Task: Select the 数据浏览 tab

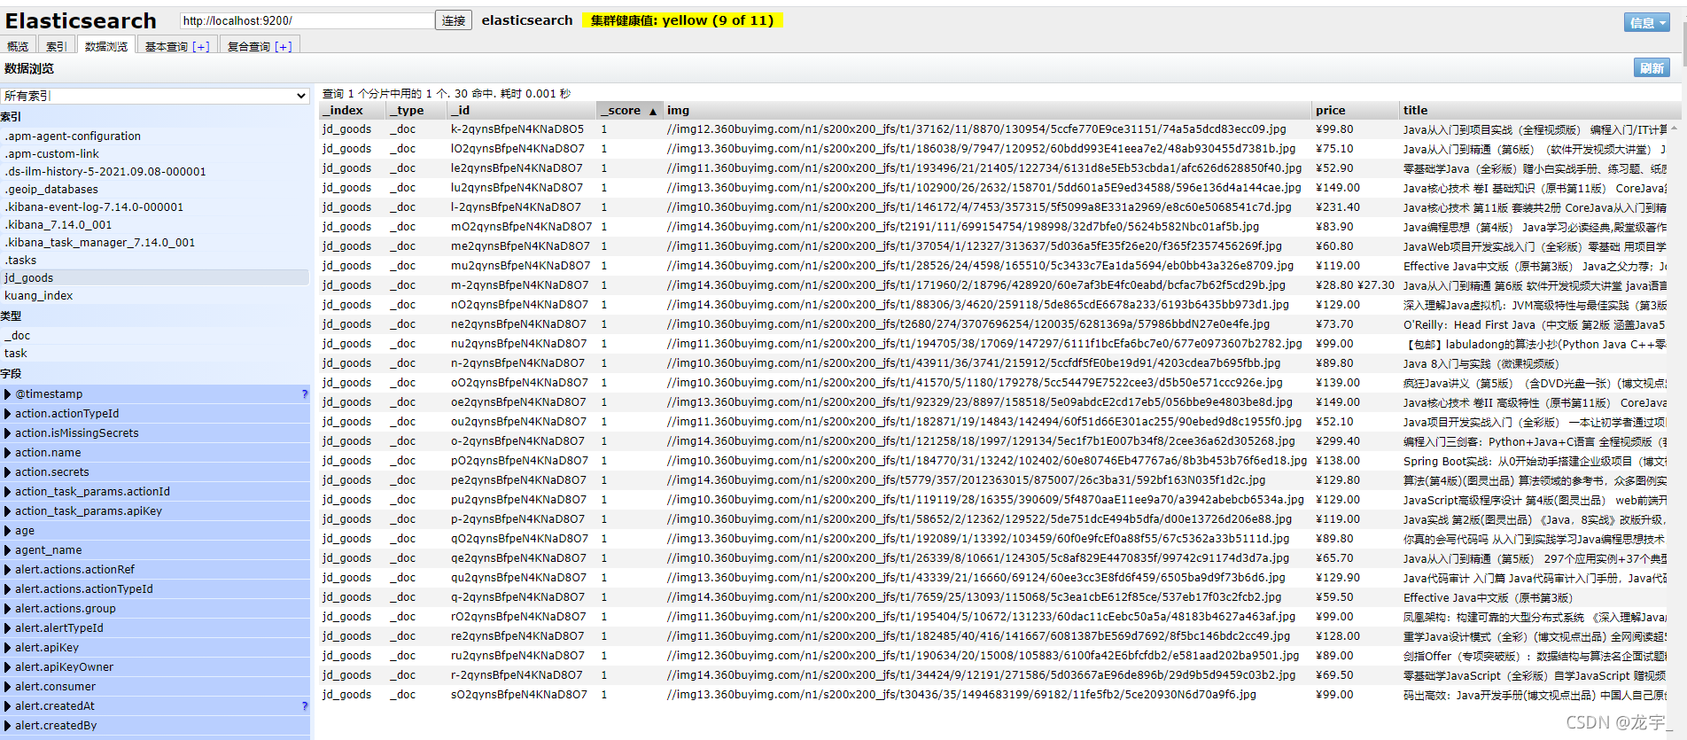Action: [x=106, y=46]
